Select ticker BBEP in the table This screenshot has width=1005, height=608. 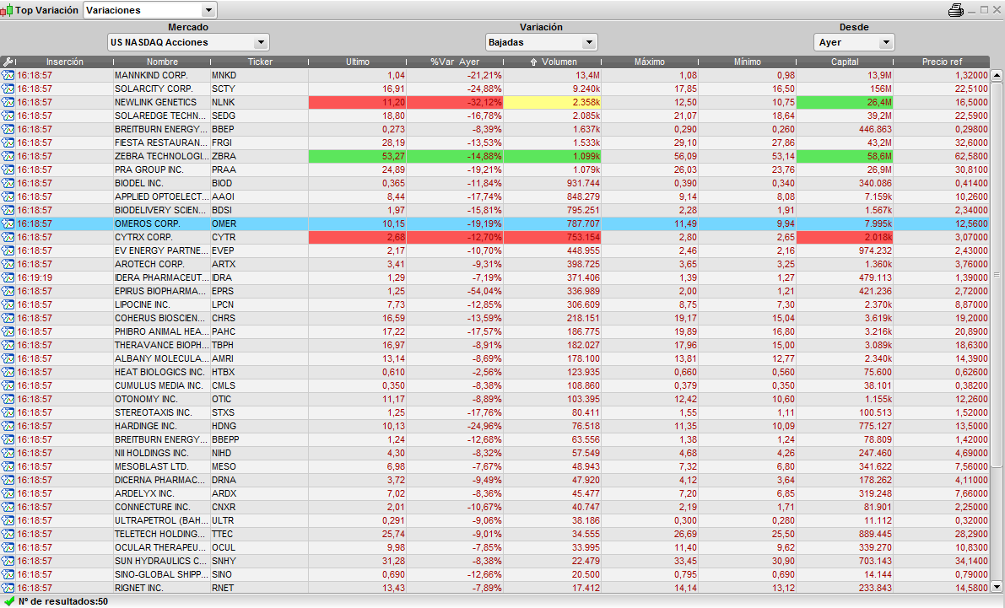coord(260,129)
